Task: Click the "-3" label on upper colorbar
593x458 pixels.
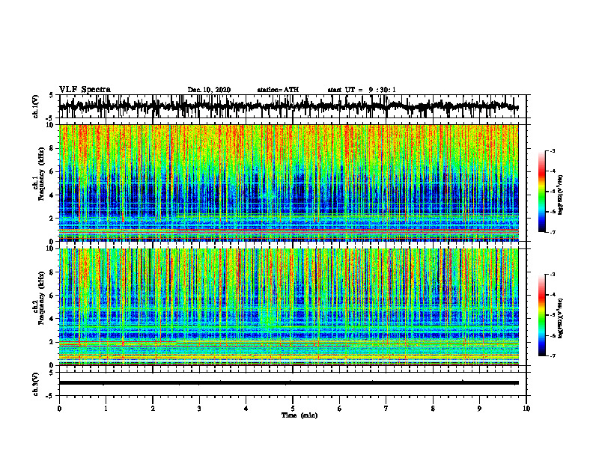Action: point(553,150)
